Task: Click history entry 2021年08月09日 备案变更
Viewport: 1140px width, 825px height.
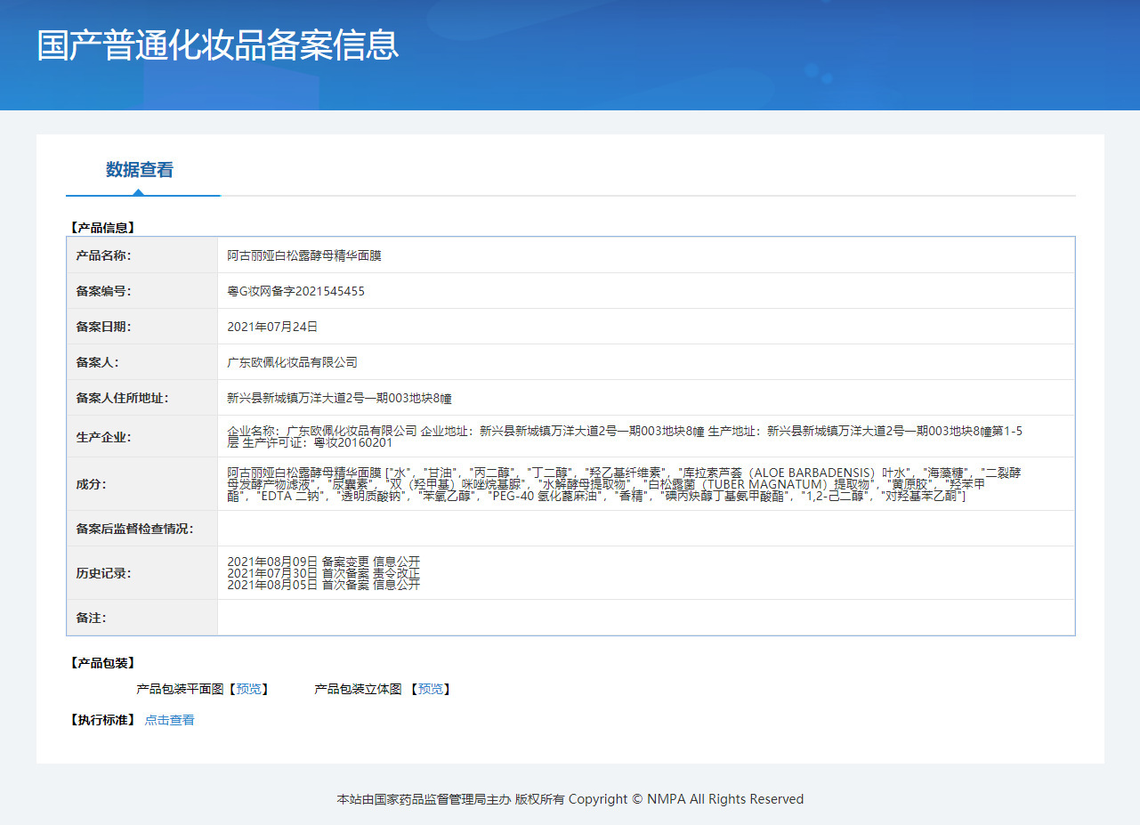Action: tap(323, 562)
